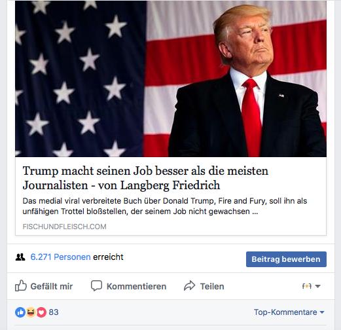
Task: Open the 83 reactions count
Action: (x=54, y=312)
